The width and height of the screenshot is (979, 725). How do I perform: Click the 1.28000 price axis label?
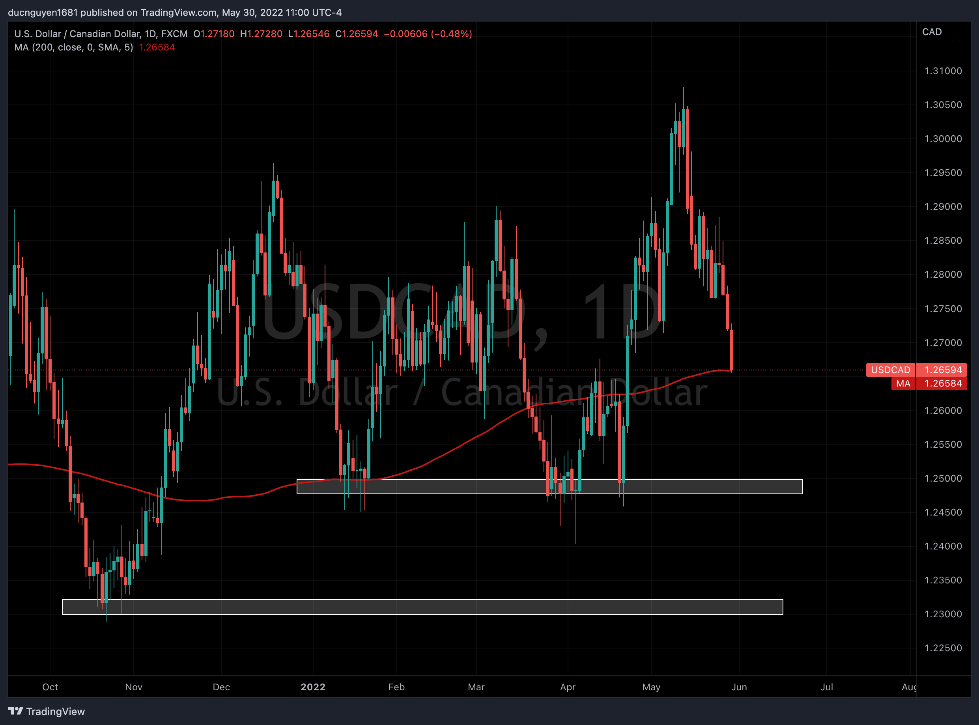(943, 274)
